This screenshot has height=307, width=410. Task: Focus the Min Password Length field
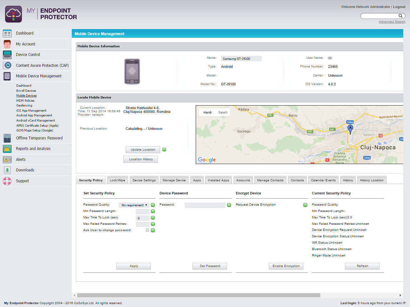click(x=143, y=212)
